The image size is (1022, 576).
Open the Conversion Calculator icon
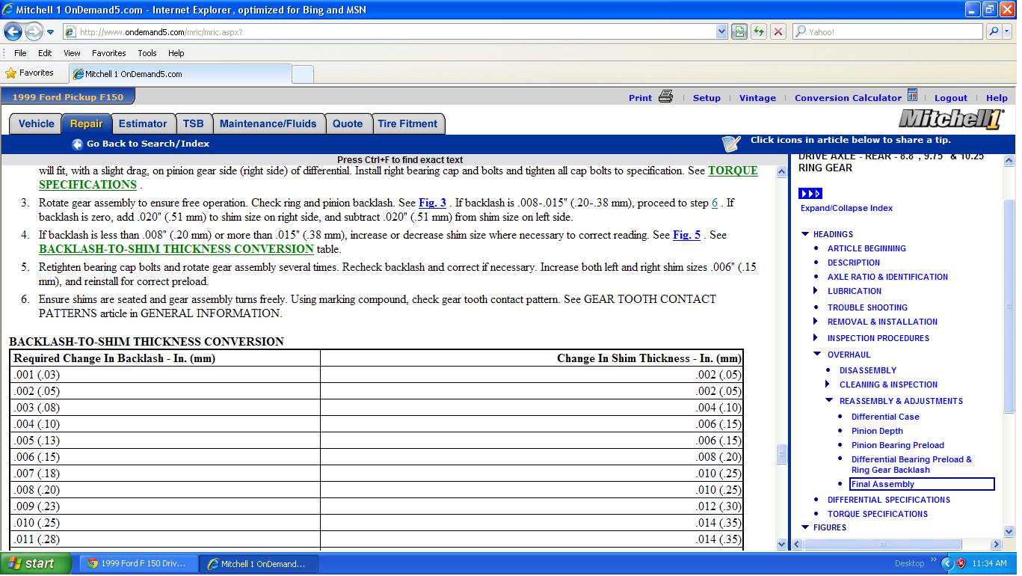912,96
